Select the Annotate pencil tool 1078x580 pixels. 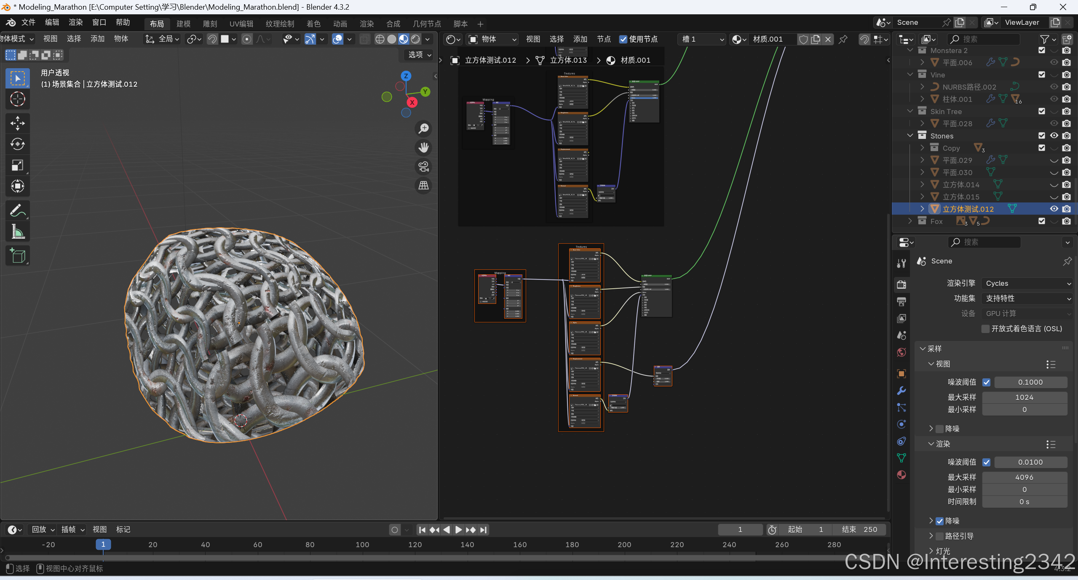[x=17, y=210]
